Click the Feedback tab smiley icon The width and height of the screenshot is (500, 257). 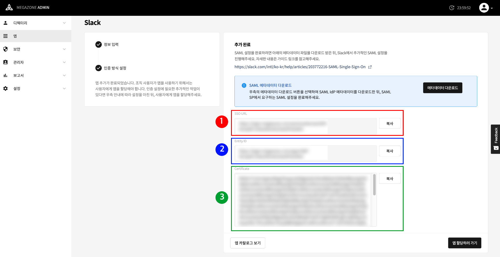click(496, 148)
